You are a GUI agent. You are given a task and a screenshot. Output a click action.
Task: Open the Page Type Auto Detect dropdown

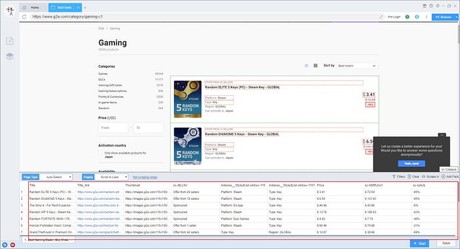tap(56, 177)
